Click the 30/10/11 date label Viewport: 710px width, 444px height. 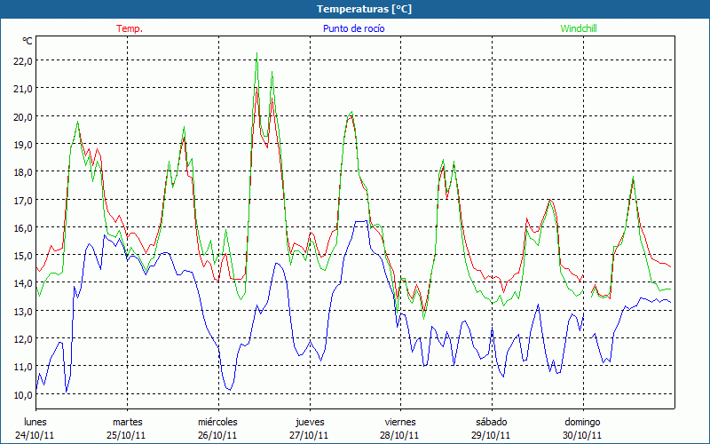582,435
